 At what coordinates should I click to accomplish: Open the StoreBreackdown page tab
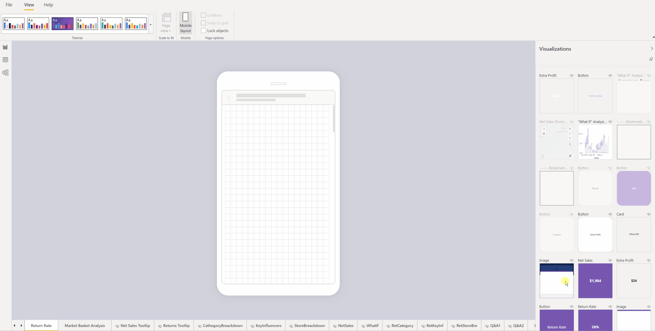click(x=307, y=326)
